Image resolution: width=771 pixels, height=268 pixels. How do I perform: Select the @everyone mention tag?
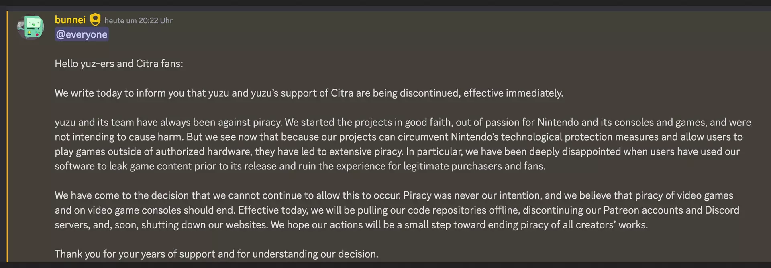(x=82, y=34)
